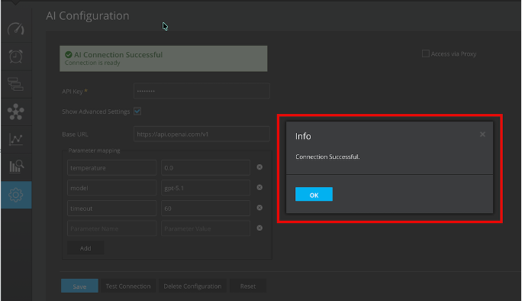Click the 0.0 temperature value field
This screenshot has width=522, height=301.
(205, 167)
